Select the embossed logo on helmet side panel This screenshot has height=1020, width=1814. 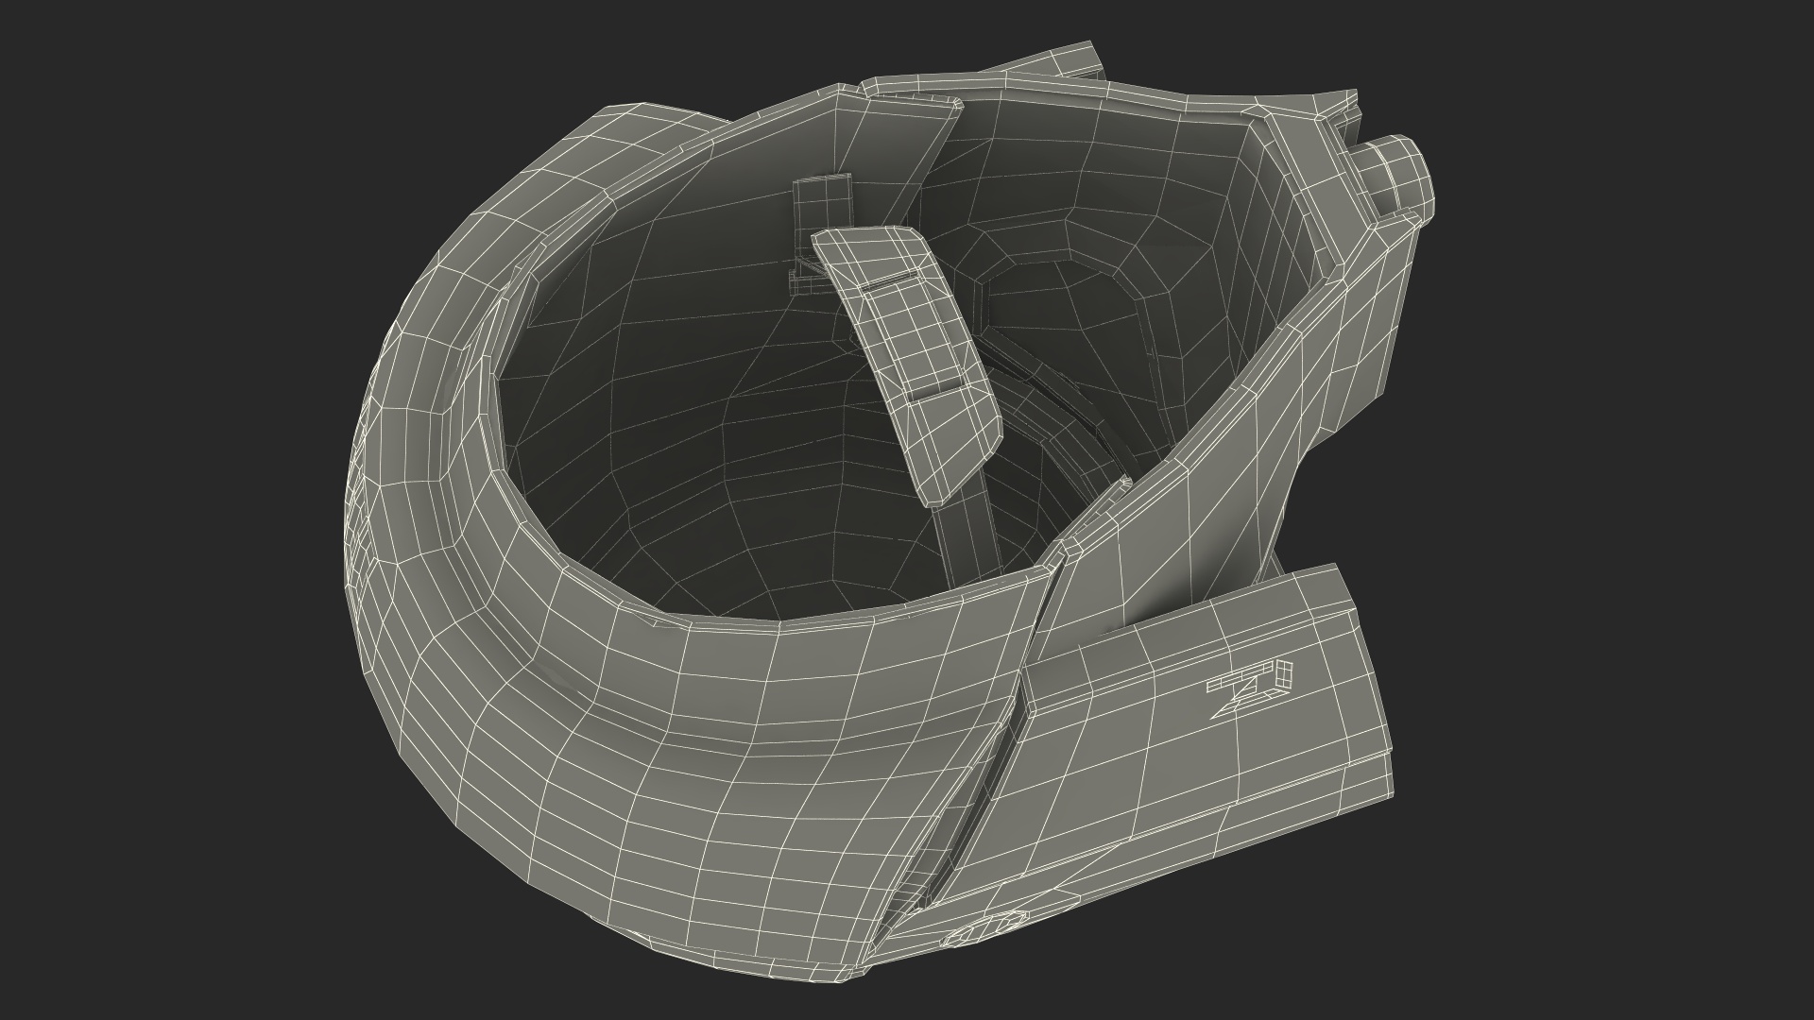pyautogui.click(x=1251, y=688)
